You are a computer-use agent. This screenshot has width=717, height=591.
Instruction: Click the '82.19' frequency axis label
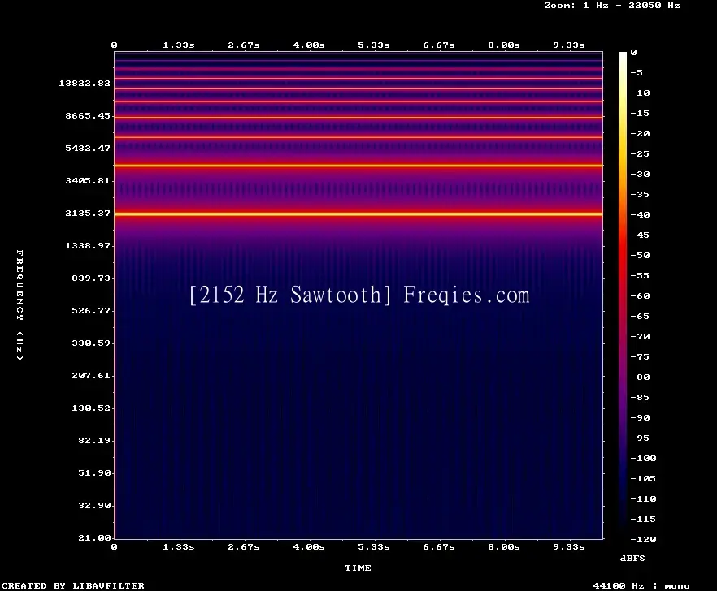coord(94,440)
